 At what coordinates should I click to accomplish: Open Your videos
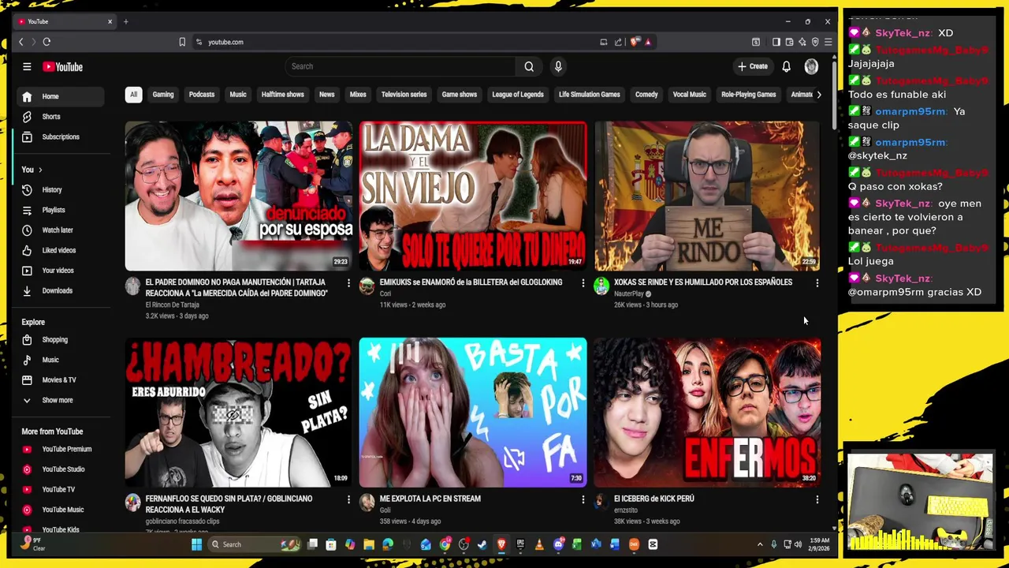tap(61, 271)
